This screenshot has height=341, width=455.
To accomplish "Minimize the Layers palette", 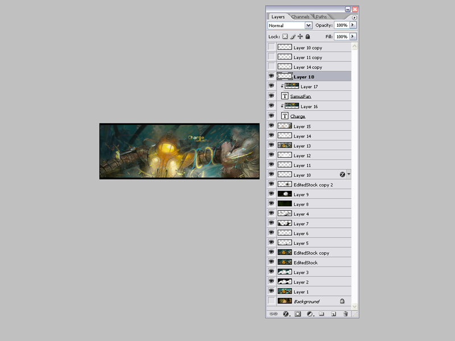I will click(348, 9).
